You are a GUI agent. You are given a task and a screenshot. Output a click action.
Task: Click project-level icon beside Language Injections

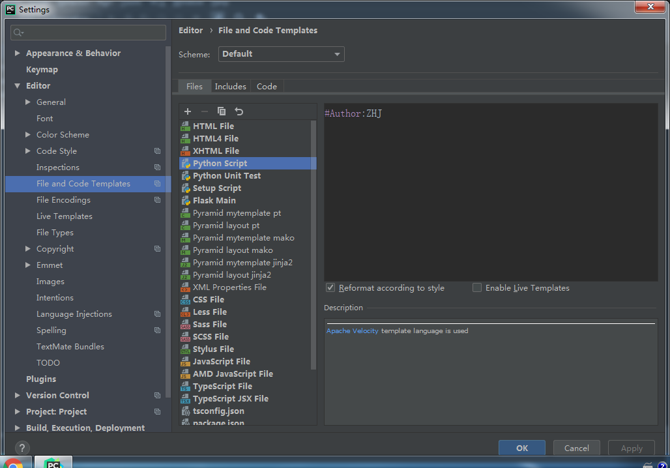coord(157,314)
